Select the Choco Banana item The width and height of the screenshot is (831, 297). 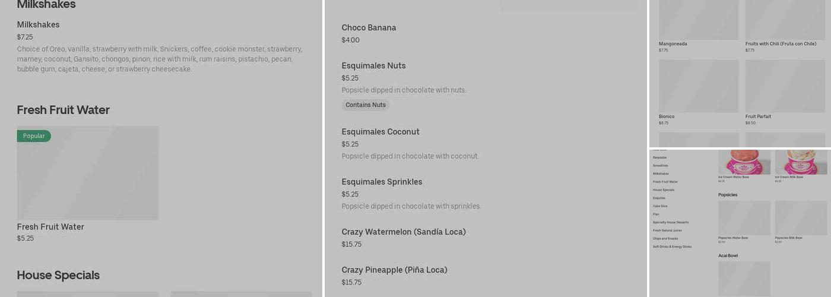click(369, 28)
